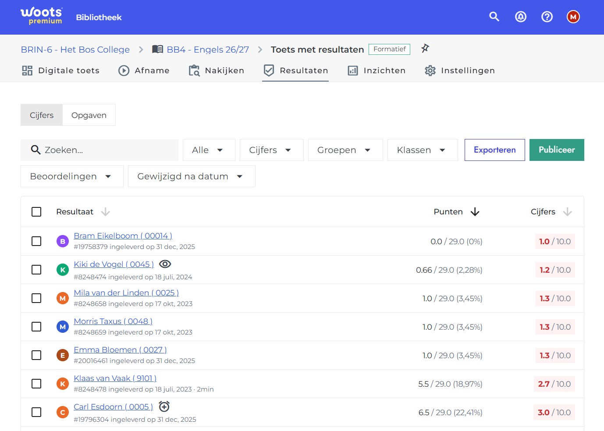Image resolution: width=604 pixels, height=431 pixels.
Task: Open BRIN-6 - Het Bos College breadcrumb
Action: (75, 50)
